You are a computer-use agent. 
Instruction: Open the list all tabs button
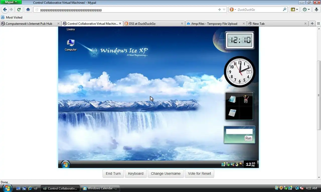click(318, 23)
